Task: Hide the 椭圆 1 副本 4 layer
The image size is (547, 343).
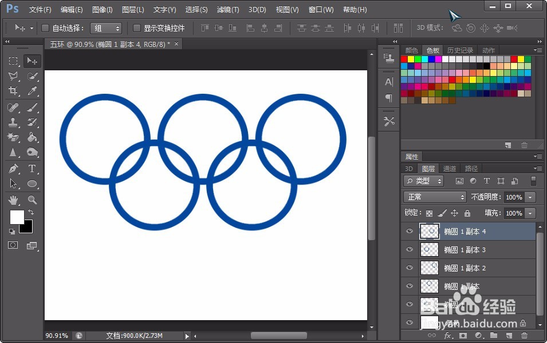Action: tap(410, 231)
